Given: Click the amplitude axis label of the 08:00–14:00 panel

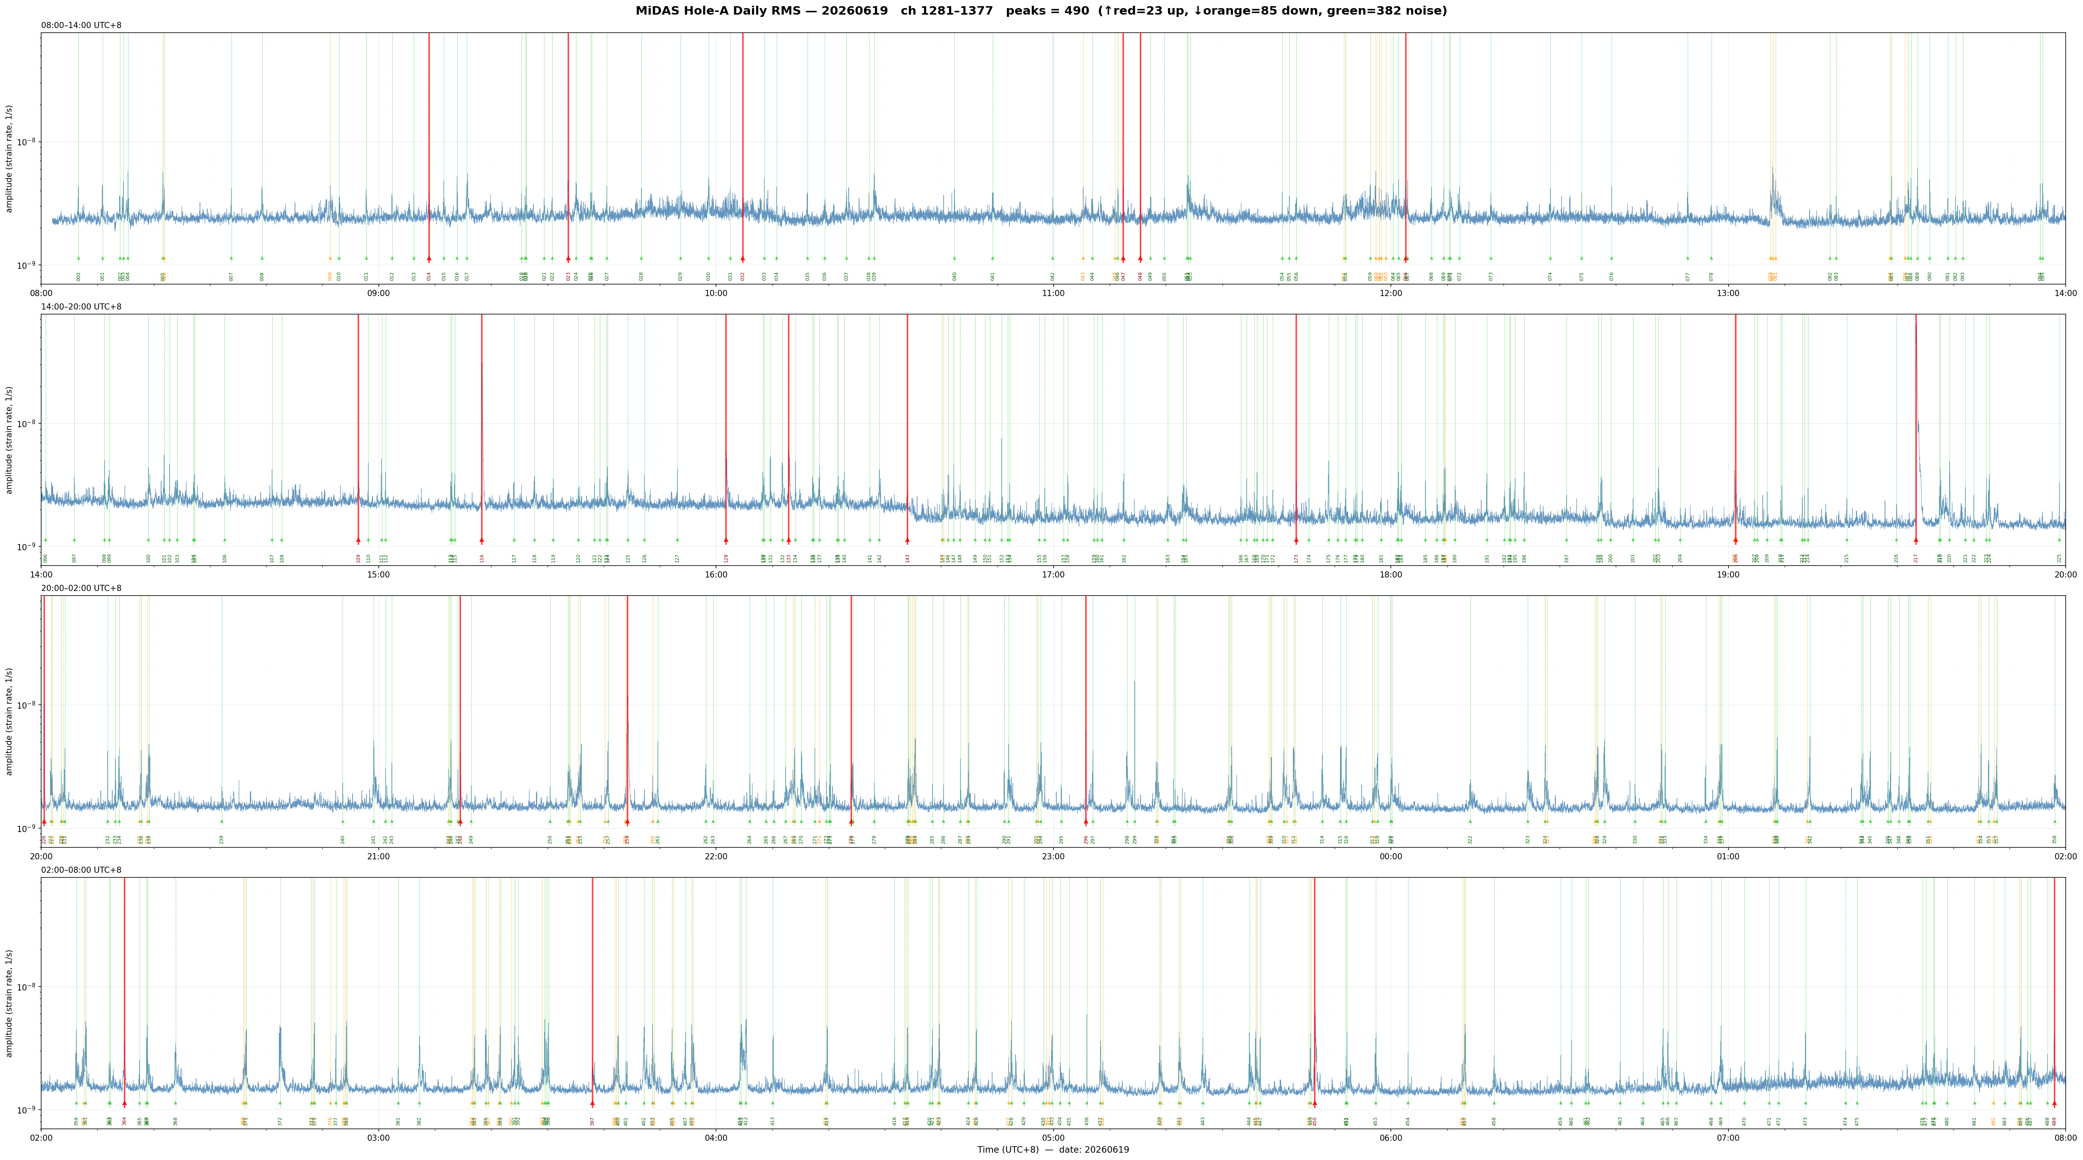Looking at the screenshot, I should [10, 158].
